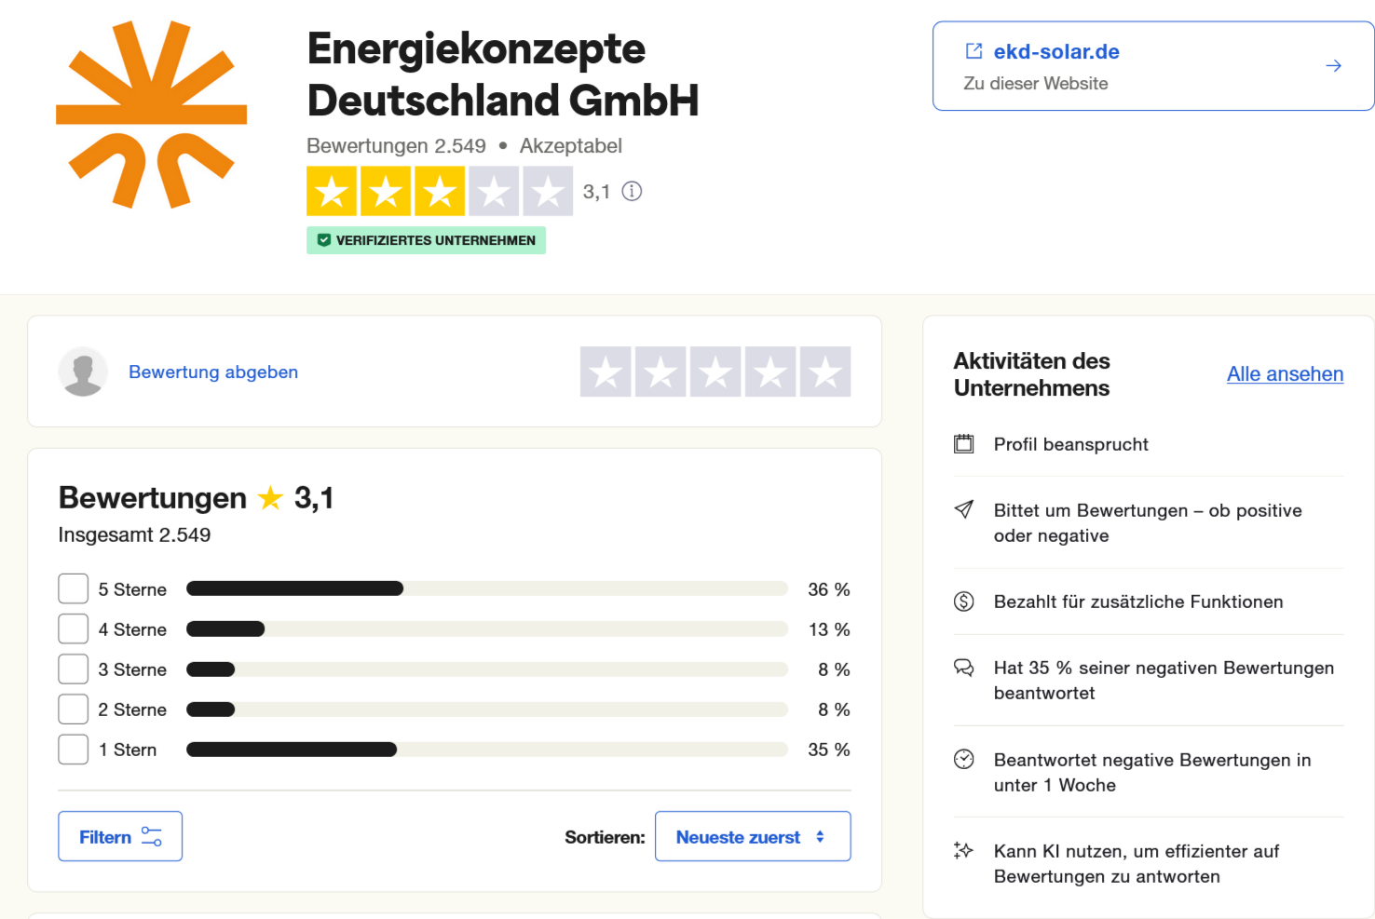Open the Filtern options button
The width and height of the screenshot is (1375, 919).
point(120,836)
